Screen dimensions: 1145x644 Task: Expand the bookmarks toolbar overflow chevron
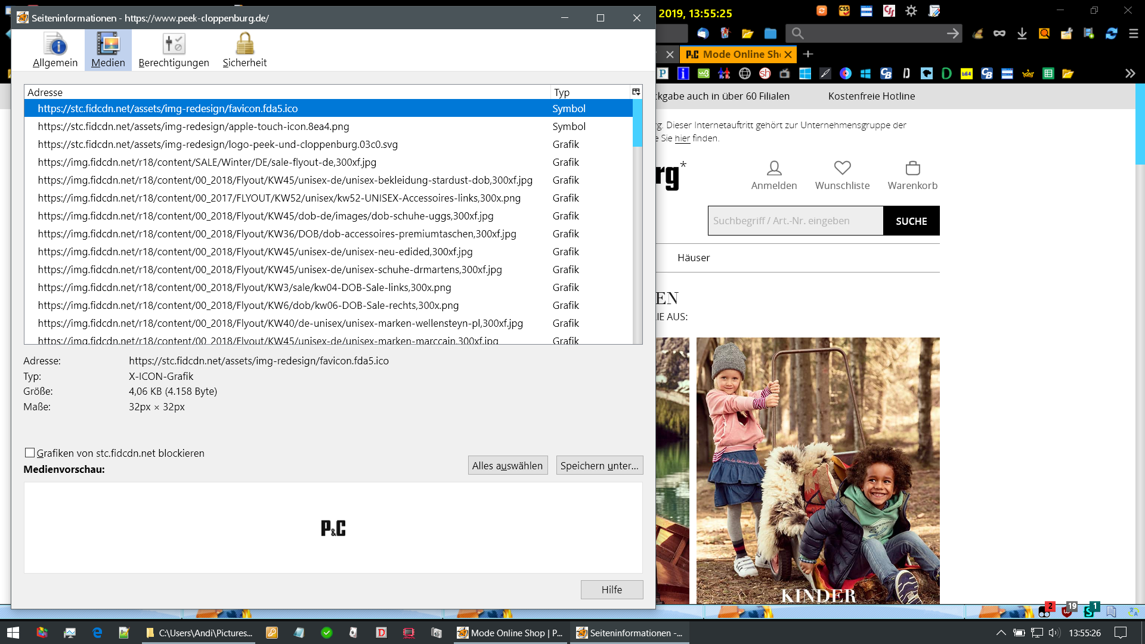[x=1129, y=73]
